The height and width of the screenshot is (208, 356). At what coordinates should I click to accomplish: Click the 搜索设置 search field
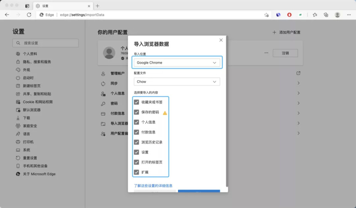coord(46,43)
